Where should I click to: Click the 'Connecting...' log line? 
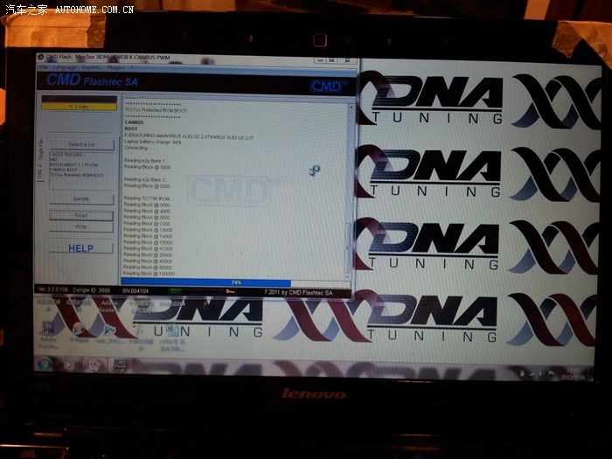pos(136,149)
